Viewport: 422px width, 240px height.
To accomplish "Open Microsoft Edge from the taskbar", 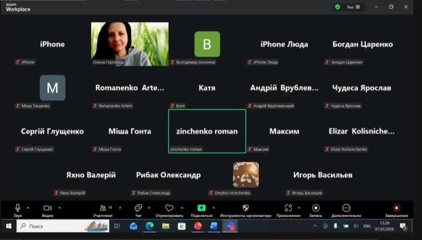I will [149, 226].
